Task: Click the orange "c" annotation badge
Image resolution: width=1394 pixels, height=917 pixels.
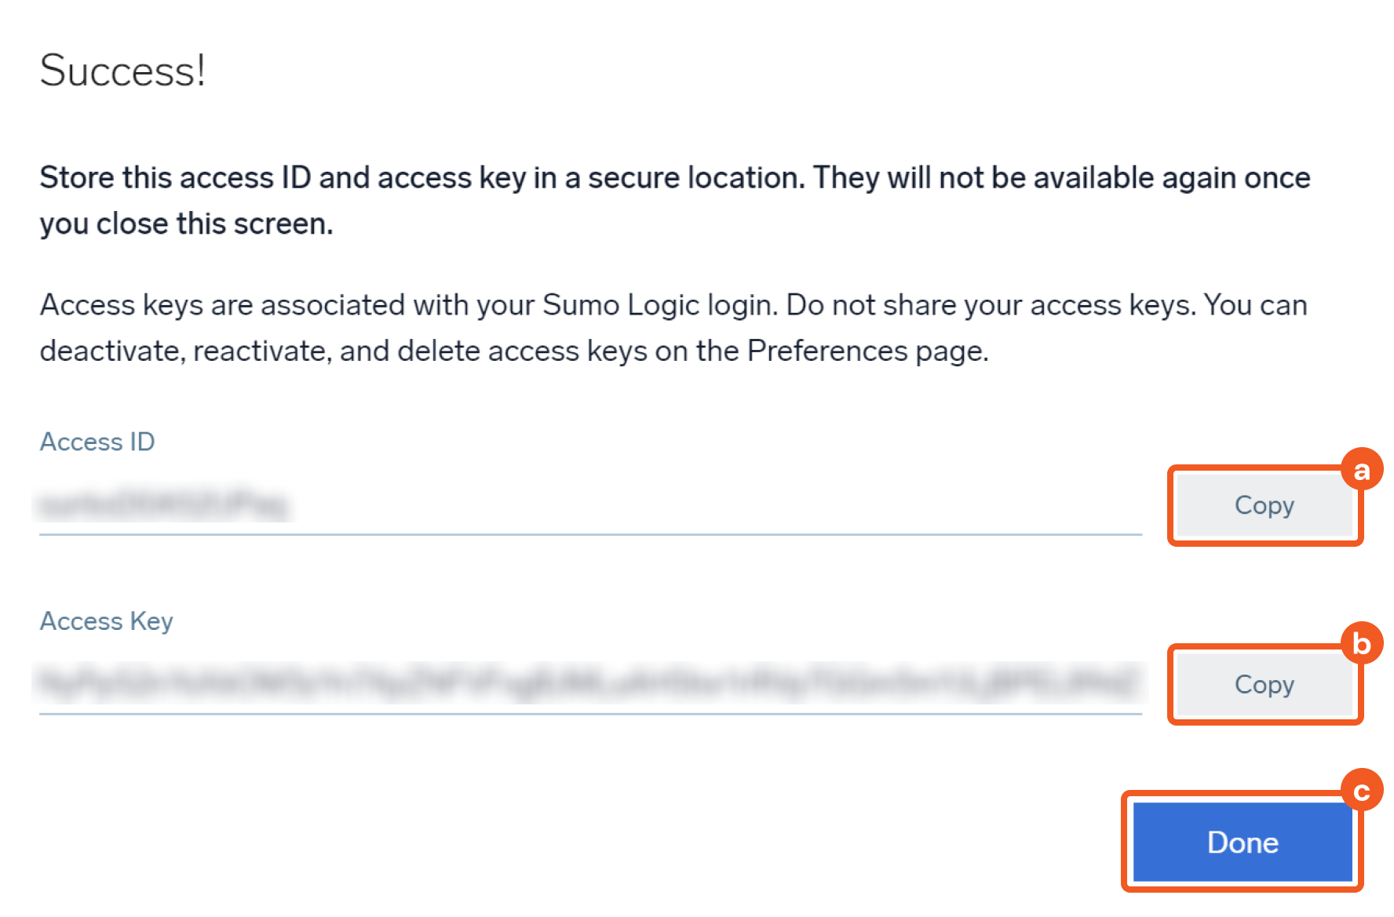Action: pos(1361,790)
